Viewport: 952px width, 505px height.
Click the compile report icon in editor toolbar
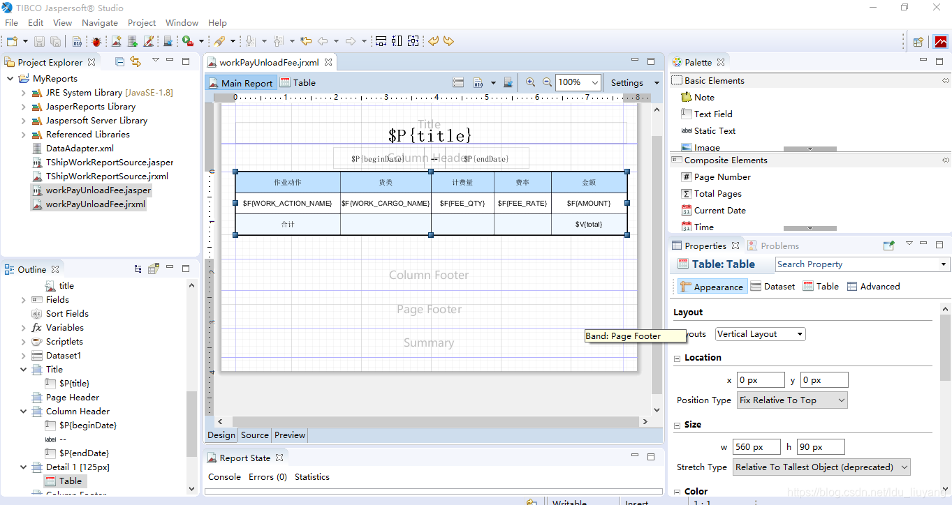point(478,82)
